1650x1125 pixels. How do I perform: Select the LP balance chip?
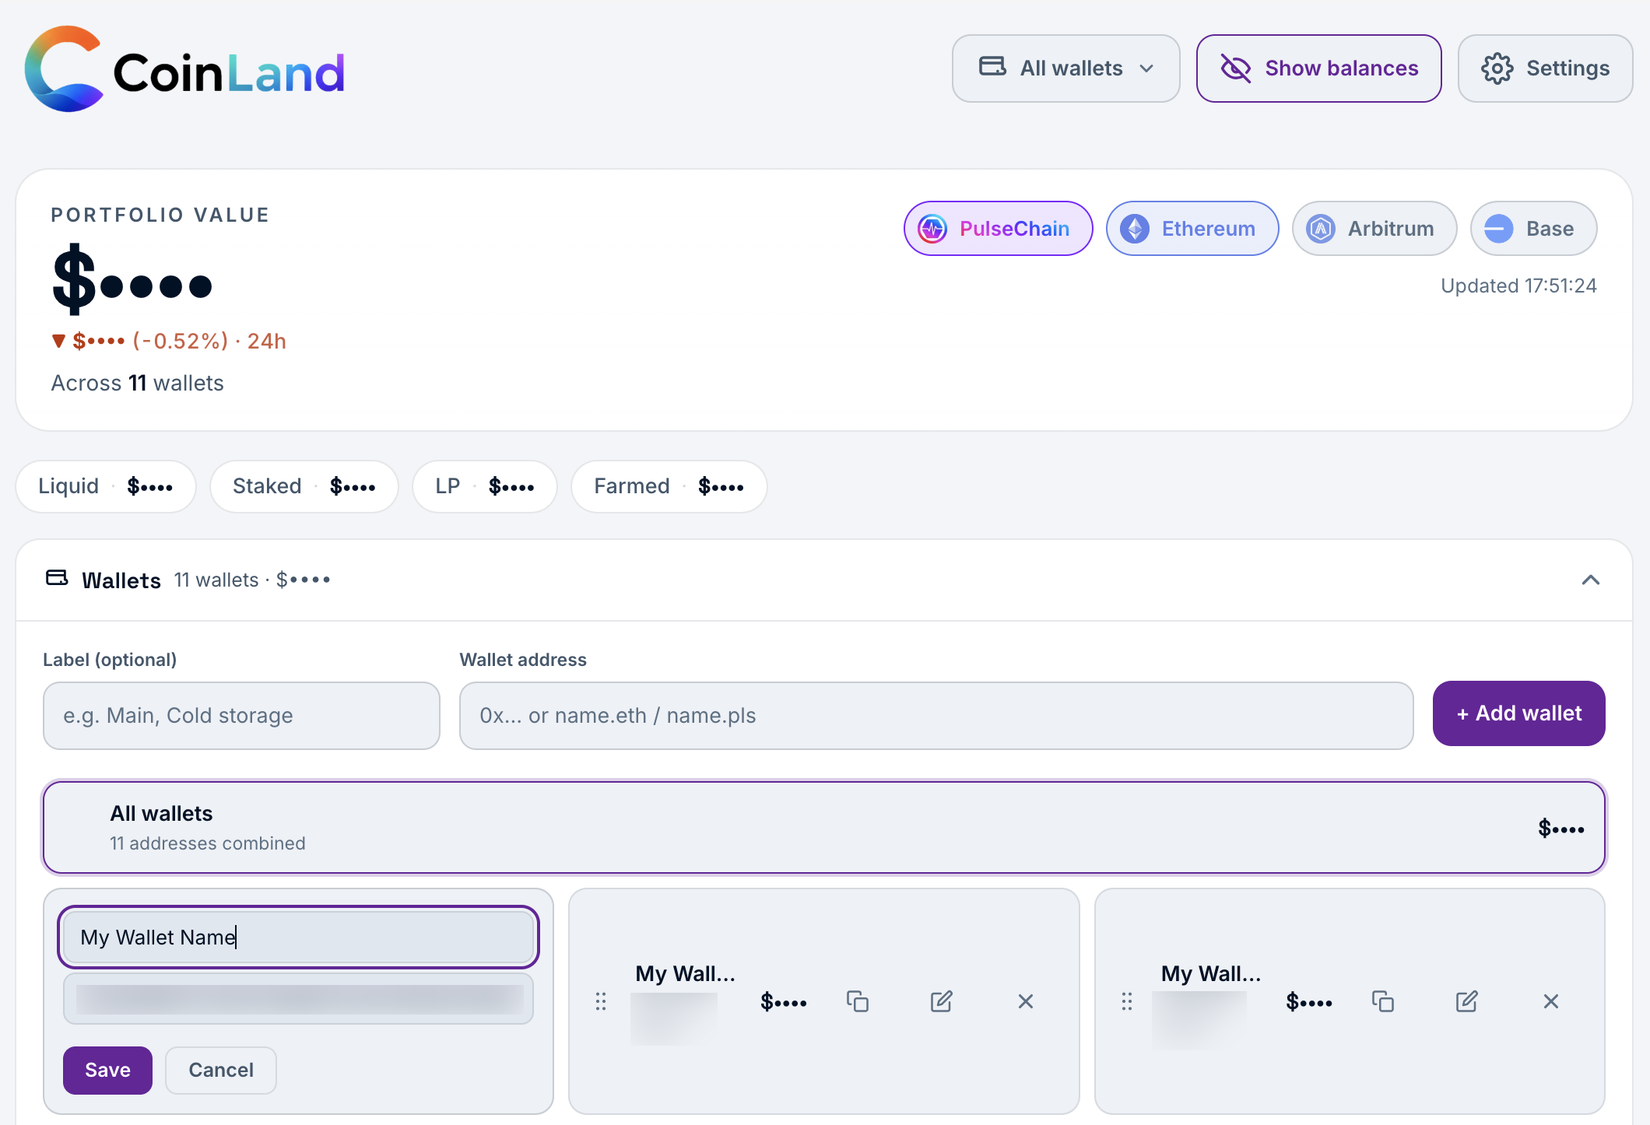(485, 486)
